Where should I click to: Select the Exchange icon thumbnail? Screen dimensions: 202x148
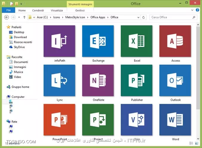[98, 41]
